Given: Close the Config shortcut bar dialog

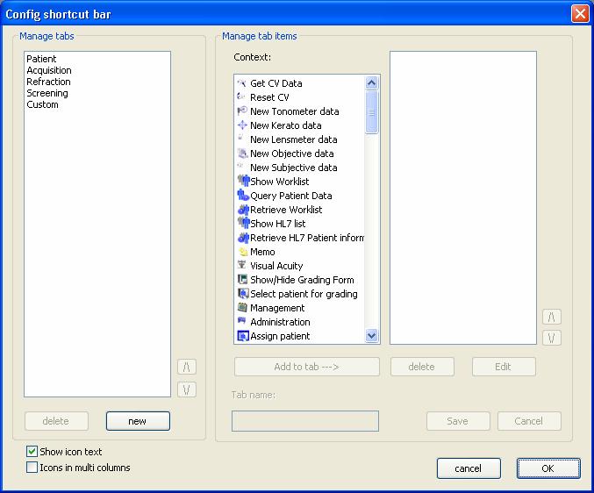Looking at the screenshot, I should point(580,14).
